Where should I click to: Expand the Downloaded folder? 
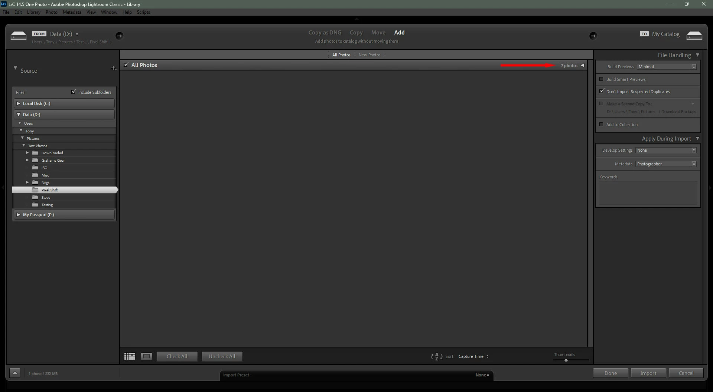(27, 153)
